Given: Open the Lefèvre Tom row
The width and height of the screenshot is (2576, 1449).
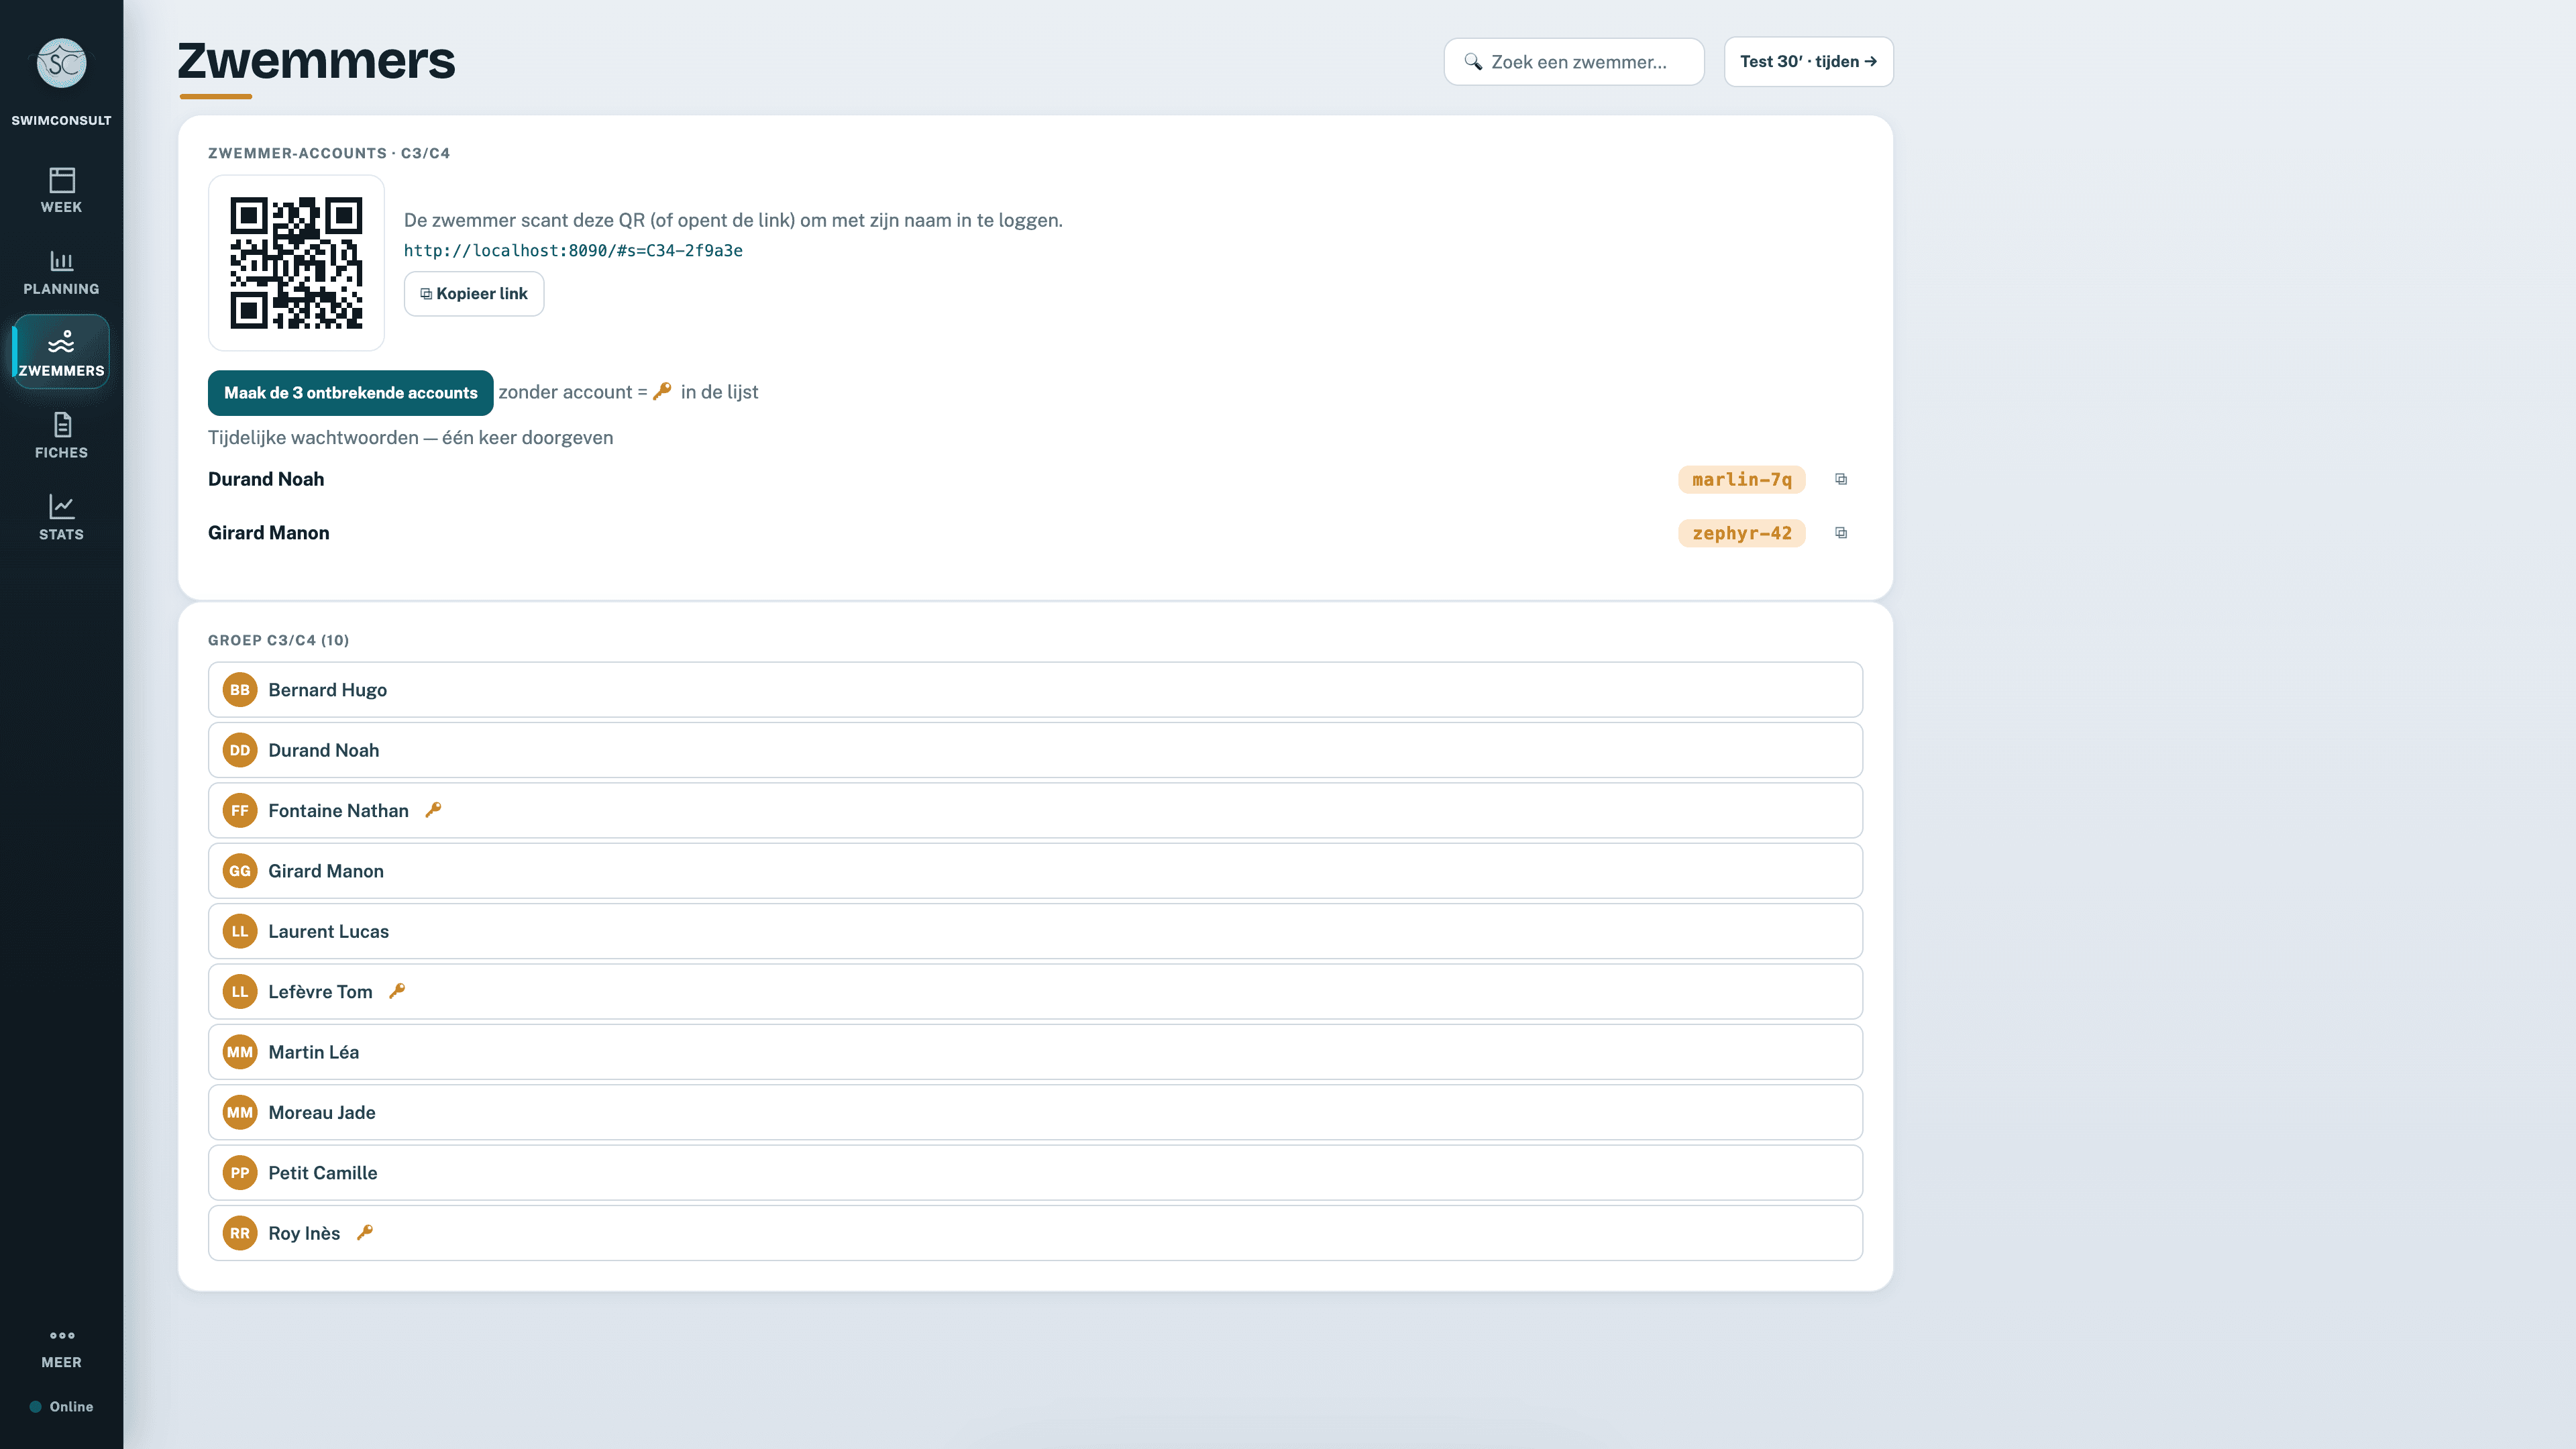Looking at the screenshot, I should click(x=1035, y=992).
